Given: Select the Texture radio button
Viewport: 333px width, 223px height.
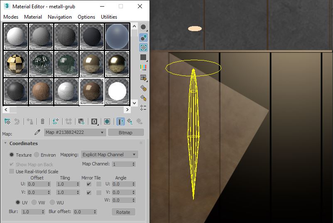Looking at the screenshot, I should [x=12, y=155].
